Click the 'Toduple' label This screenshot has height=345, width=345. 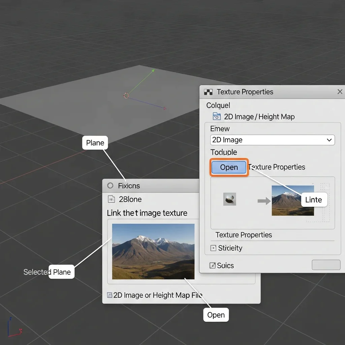pyautogui.click(x=224, y=152)
